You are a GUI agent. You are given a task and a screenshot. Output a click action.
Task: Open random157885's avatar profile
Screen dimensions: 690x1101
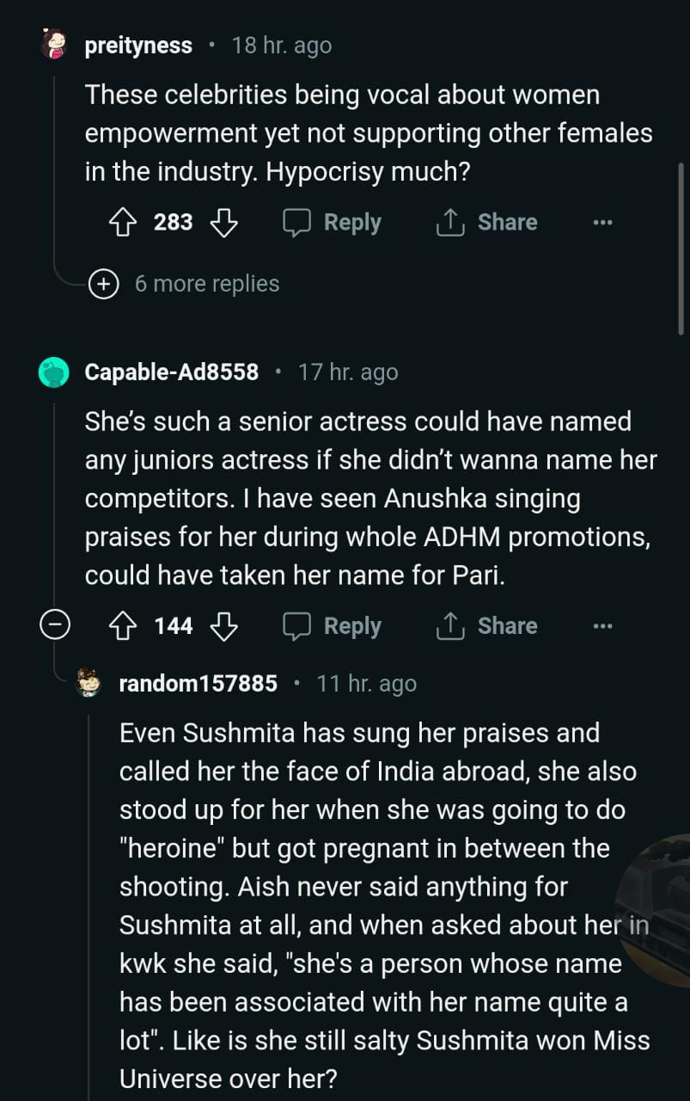[x=89, y=684]
